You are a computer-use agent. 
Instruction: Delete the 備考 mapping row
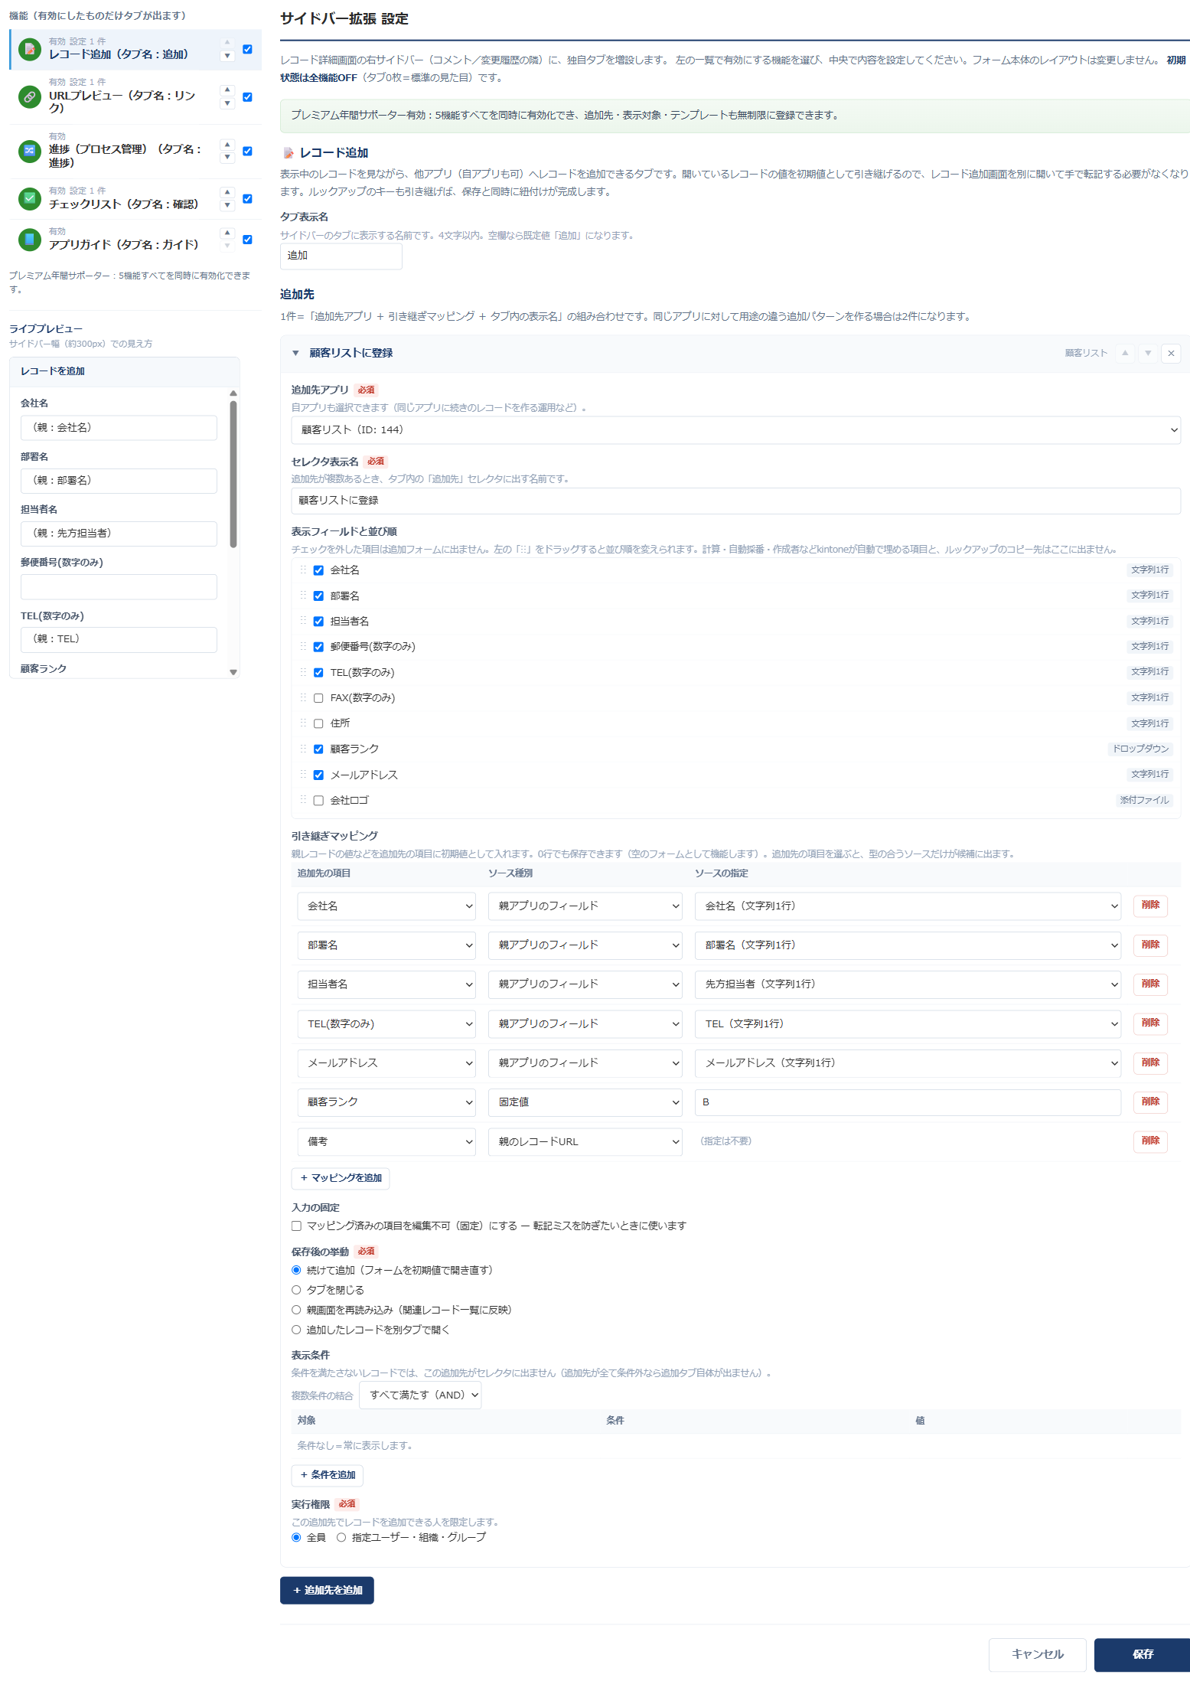point(1150,1141)
